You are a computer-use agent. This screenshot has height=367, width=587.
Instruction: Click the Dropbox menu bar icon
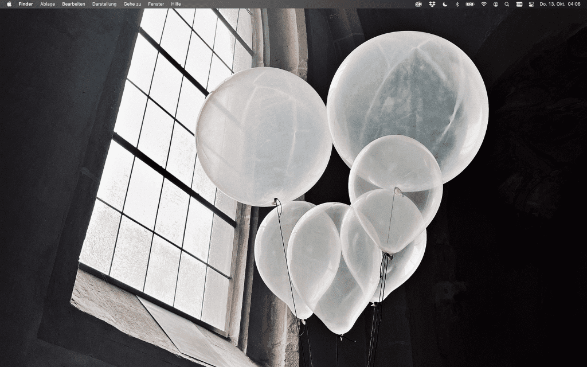[x=432, y=4]
